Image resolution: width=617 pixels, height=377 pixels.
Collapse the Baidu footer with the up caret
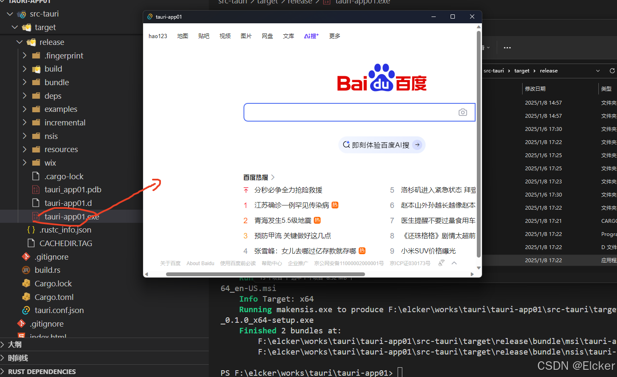[x=454, y=263]
